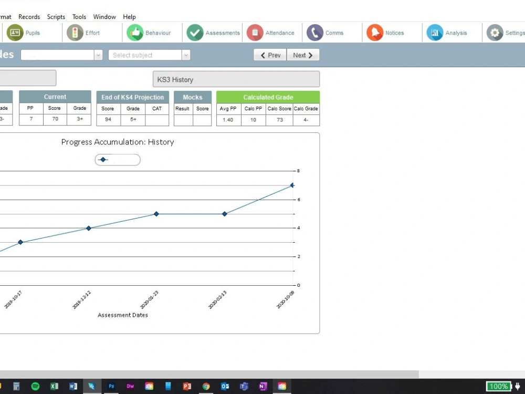The width and height of the screenshot is (525, 394).
Task: Click the horizontal scrollbar at the bottom
Action: pyautogui.click(x=209, y=374)
